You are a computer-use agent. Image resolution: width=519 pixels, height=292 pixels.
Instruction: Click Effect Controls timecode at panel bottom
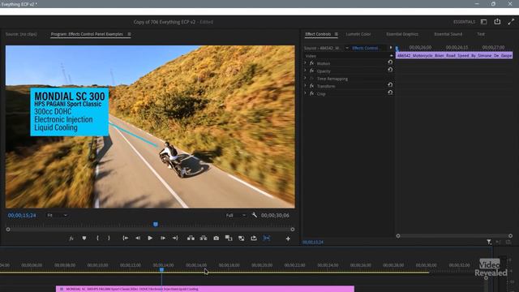[x=313, y=242]
